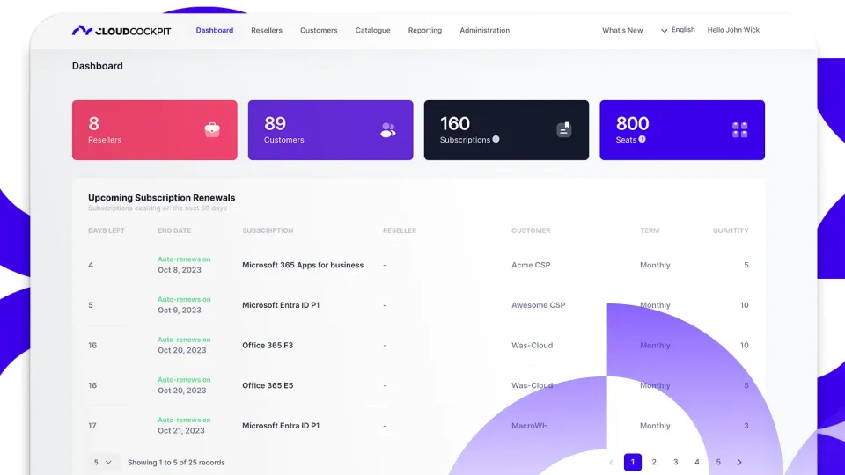Screen dimensions: 845x475
Task: Click the Seats grid icon
Action: click(740, 130)
